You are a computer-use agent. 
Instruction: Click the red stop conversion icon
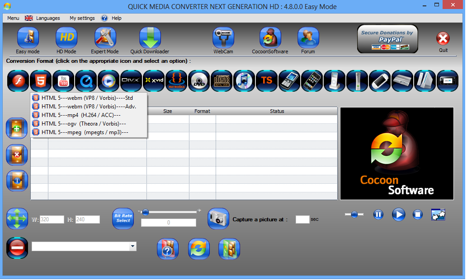(x=17, y=247)
